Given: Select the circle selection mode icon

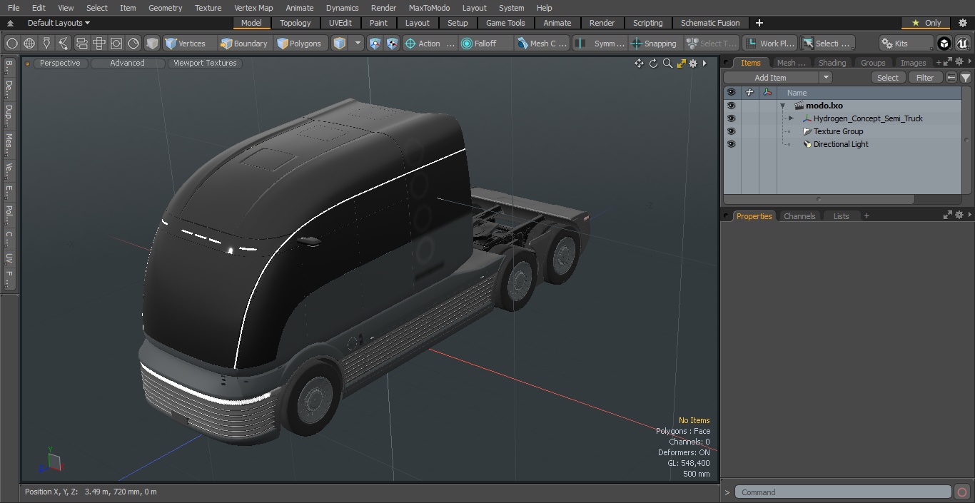Looking at the screenshot, I should coord(11,44).
